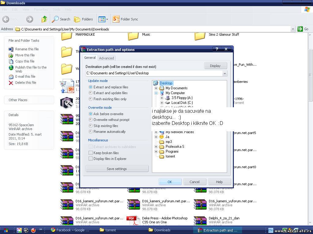The height and width of the screenshot is (234, 313).
Task: Expand the Programi folder node
Action: 156,152
